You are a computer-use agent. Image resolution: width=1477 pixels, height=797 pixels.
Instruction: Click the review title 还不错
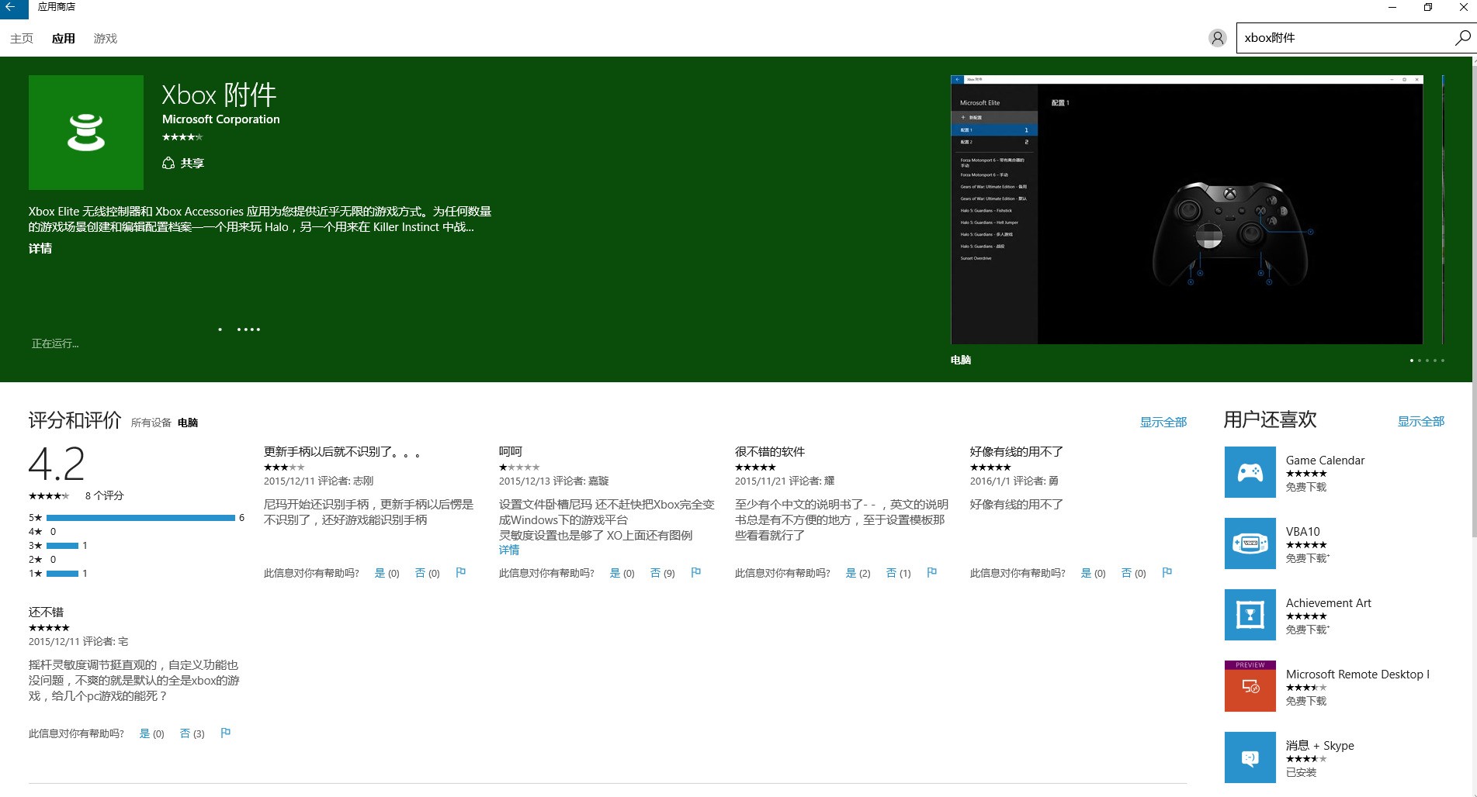(x=46, y=612)
